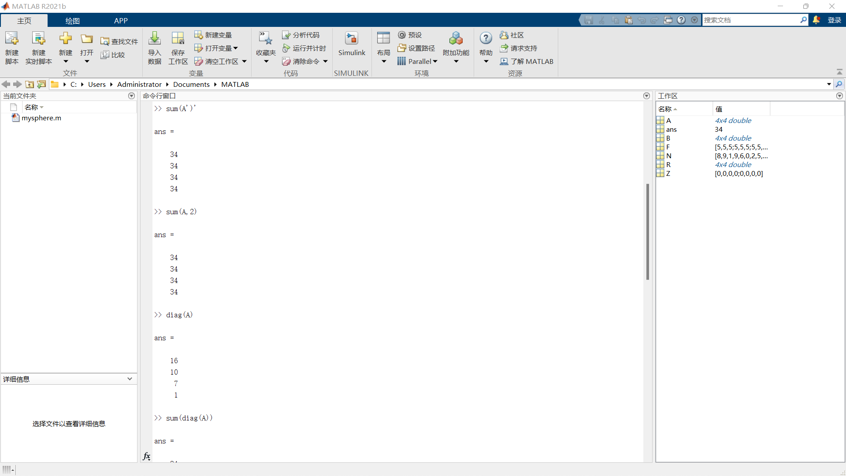
Task: Open Community (社区) link
Action: point(512,35)
